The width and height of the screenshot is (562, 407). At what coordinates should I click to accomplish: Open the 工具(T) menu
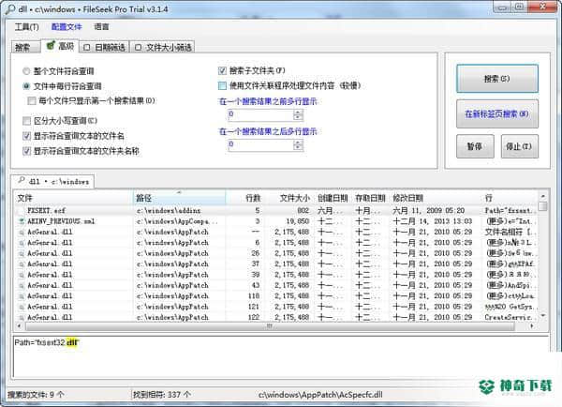[26, 27]
